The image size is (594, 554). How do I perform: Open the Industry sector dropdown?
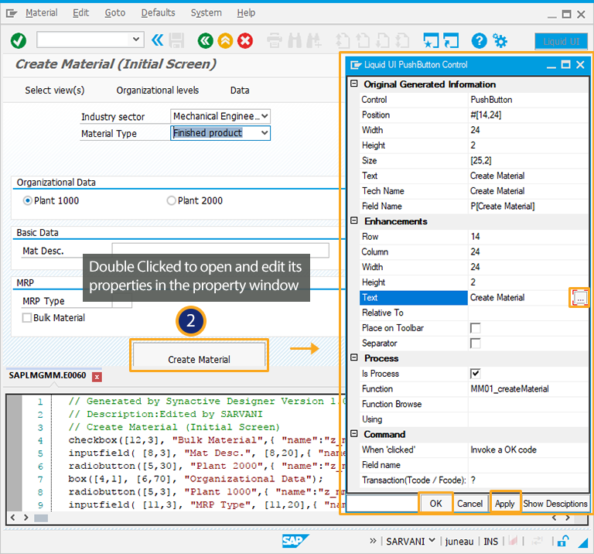click(265, 116)
